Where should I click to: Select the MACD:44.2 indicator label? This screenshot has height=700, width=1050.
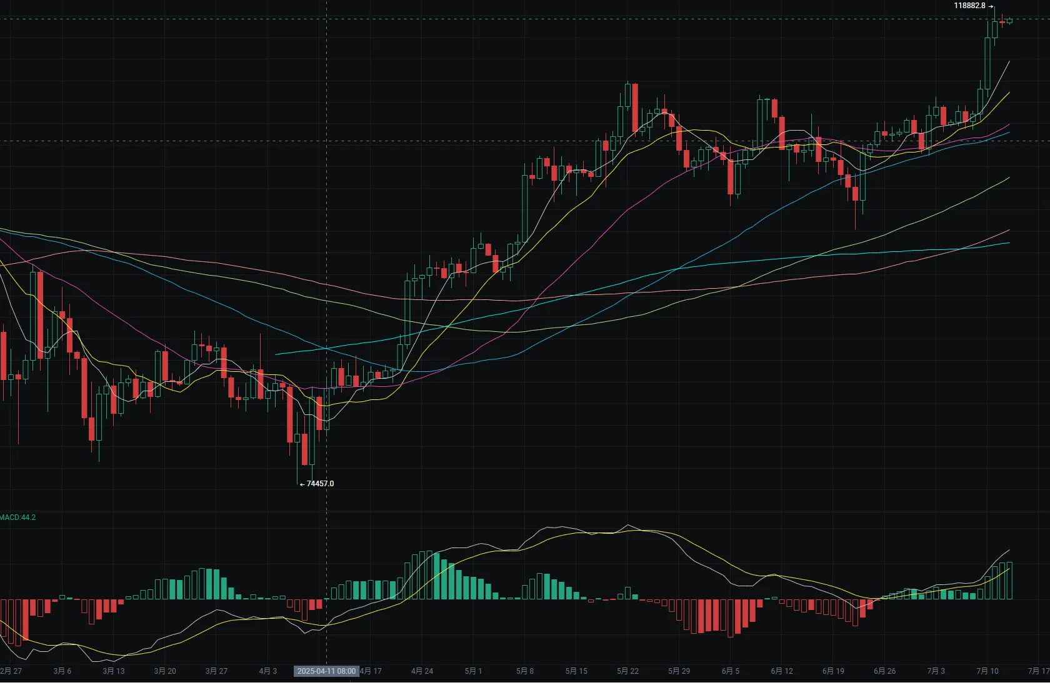(x=18, y=517)
